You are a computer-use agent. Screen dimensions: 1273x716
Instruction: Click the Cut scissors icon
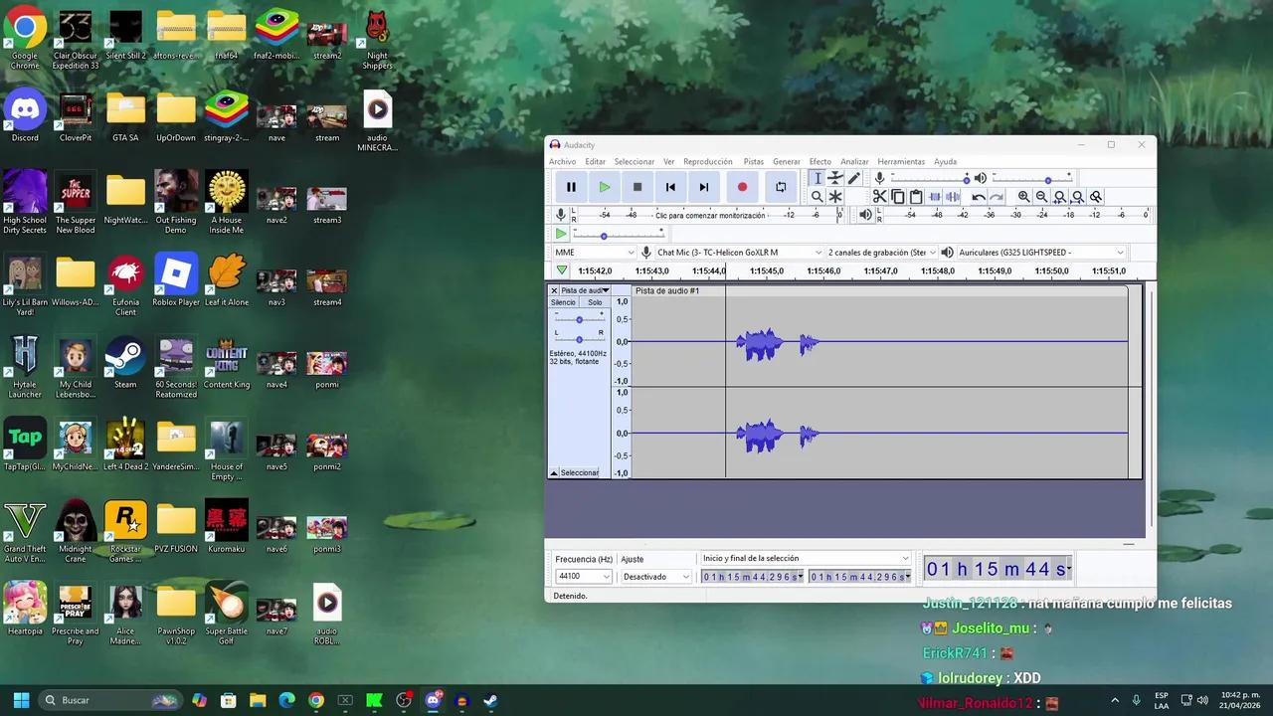click(880, 197)
